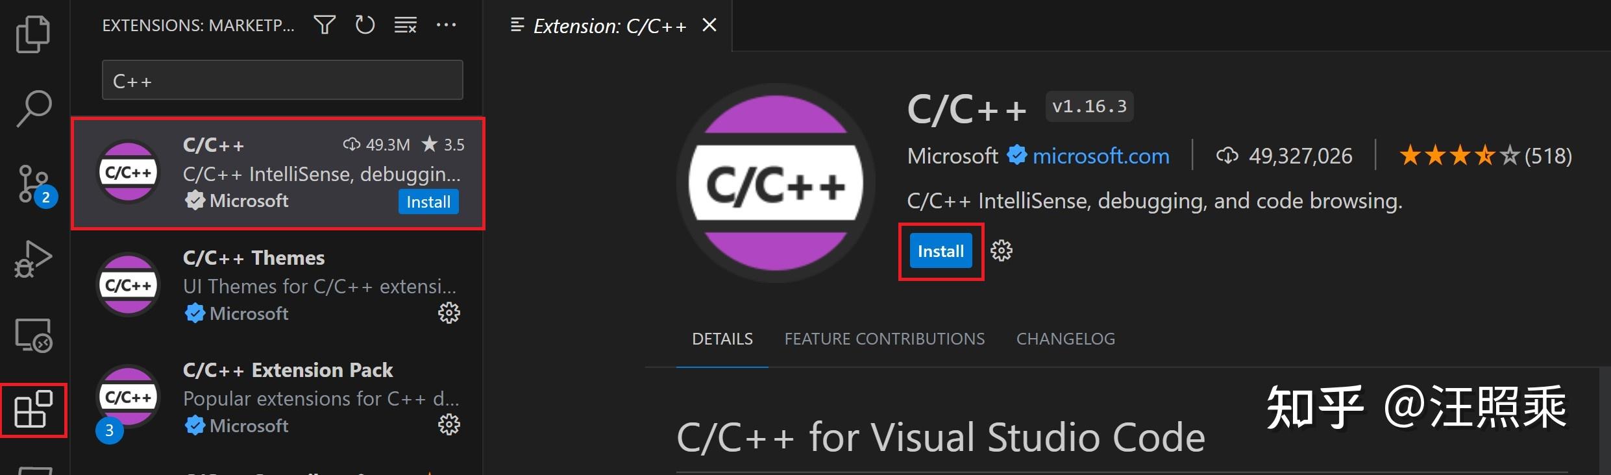Select the C/C++ Extension Pack entry
The width and height of the screenshot is (1611, 475).
288,369
